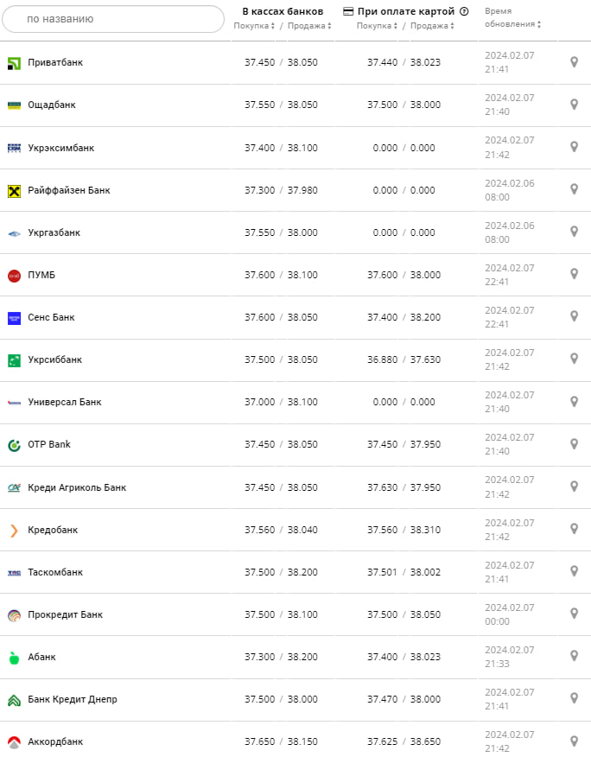Click the Приватбанк logo icon
The width and height of the screenshot is (591, 757).
pos(14,63)
